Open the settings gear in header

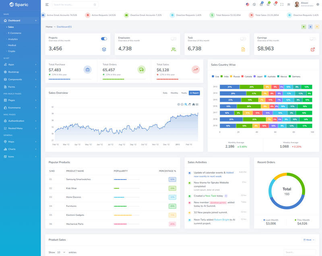coord(318,4)
